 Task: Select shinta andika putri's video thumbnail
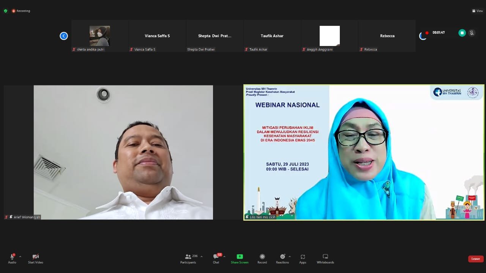coord(100,36)
